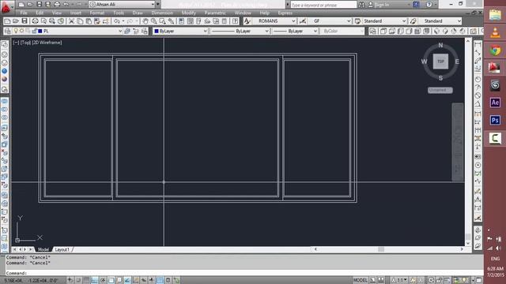Open the ByLayer lineweight dropdown
The height and width of the screenshot is (284, 506).
315,31
